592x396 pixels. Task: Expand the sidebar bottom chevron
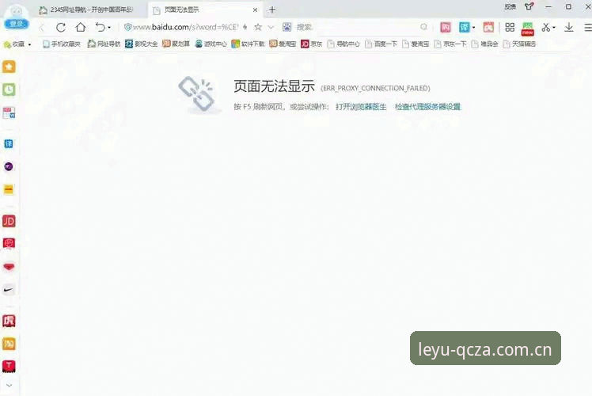click(9, 386)
